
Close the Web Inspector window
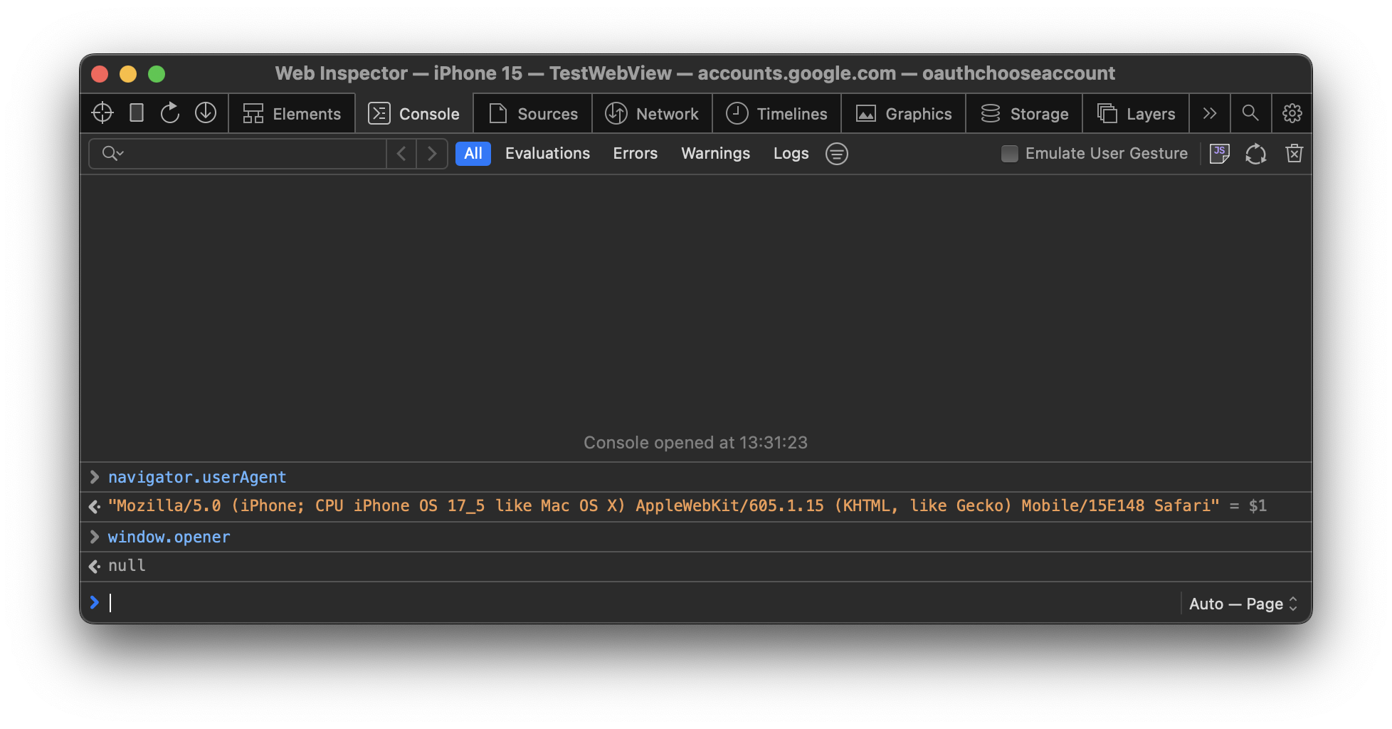[x=100, y=73]
